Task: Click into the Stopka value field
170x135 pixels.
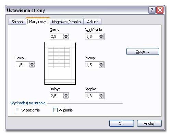Action: coord(92,96)
